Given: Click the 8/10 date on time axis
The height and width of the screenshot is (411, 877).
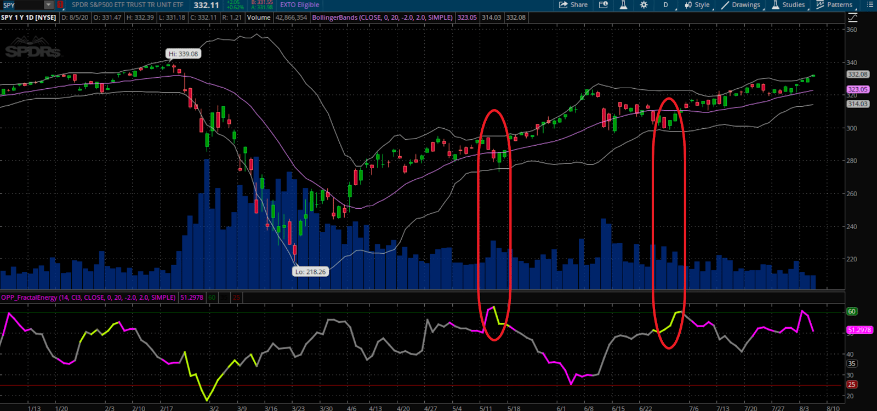Looking at the screenshot, I should 833,408.
